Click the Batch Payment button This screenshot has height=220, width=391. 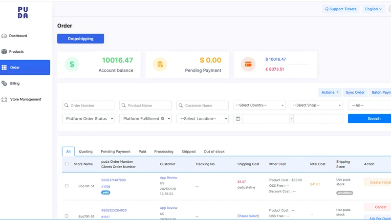pyautogui.click(x=380, y=92)
